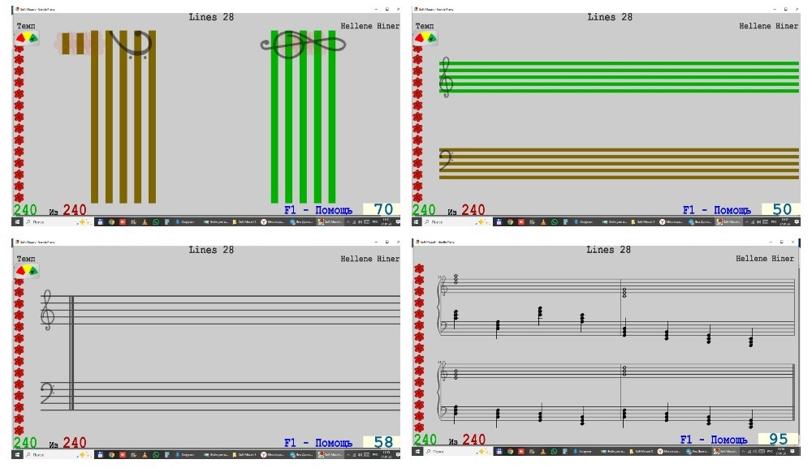812x468 pixels.
Task: Click the "Темп" label in the score-70 window
Action: 26,26
